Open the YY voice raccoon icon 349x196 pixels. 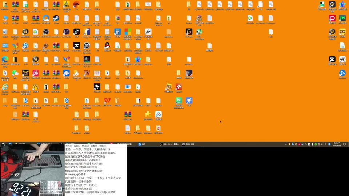click(x=342, y=32)
